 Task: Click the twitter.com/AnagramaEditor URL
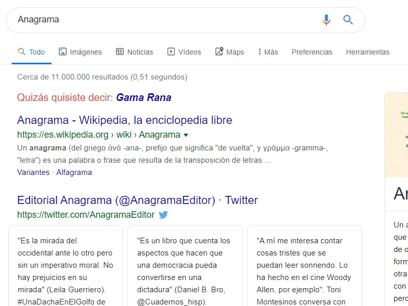(86, 215)
